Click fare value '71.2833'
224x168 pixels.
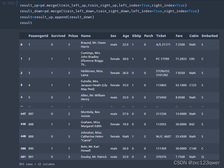pos(181,59)
